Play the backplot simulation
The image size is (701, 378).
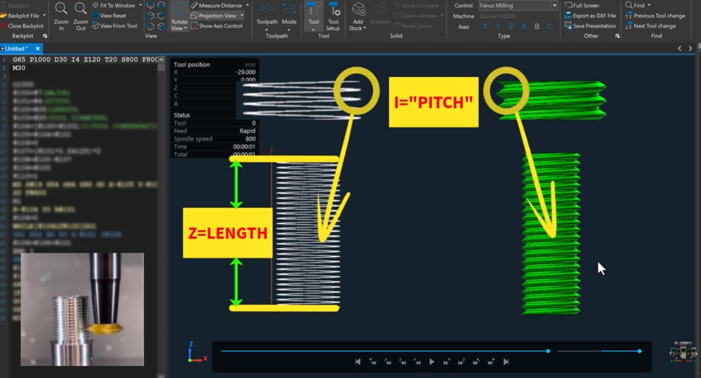pos(432,362)
